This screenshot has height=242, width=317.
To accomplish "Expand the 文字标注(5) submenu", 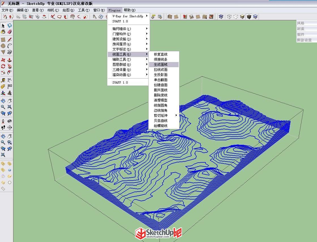I will 128,49.
